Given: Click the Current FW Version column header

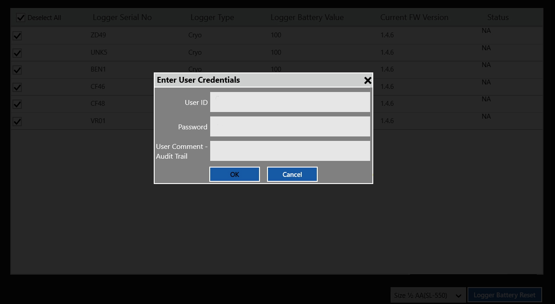Looking at the screenshot, I should tap(414, 18).
